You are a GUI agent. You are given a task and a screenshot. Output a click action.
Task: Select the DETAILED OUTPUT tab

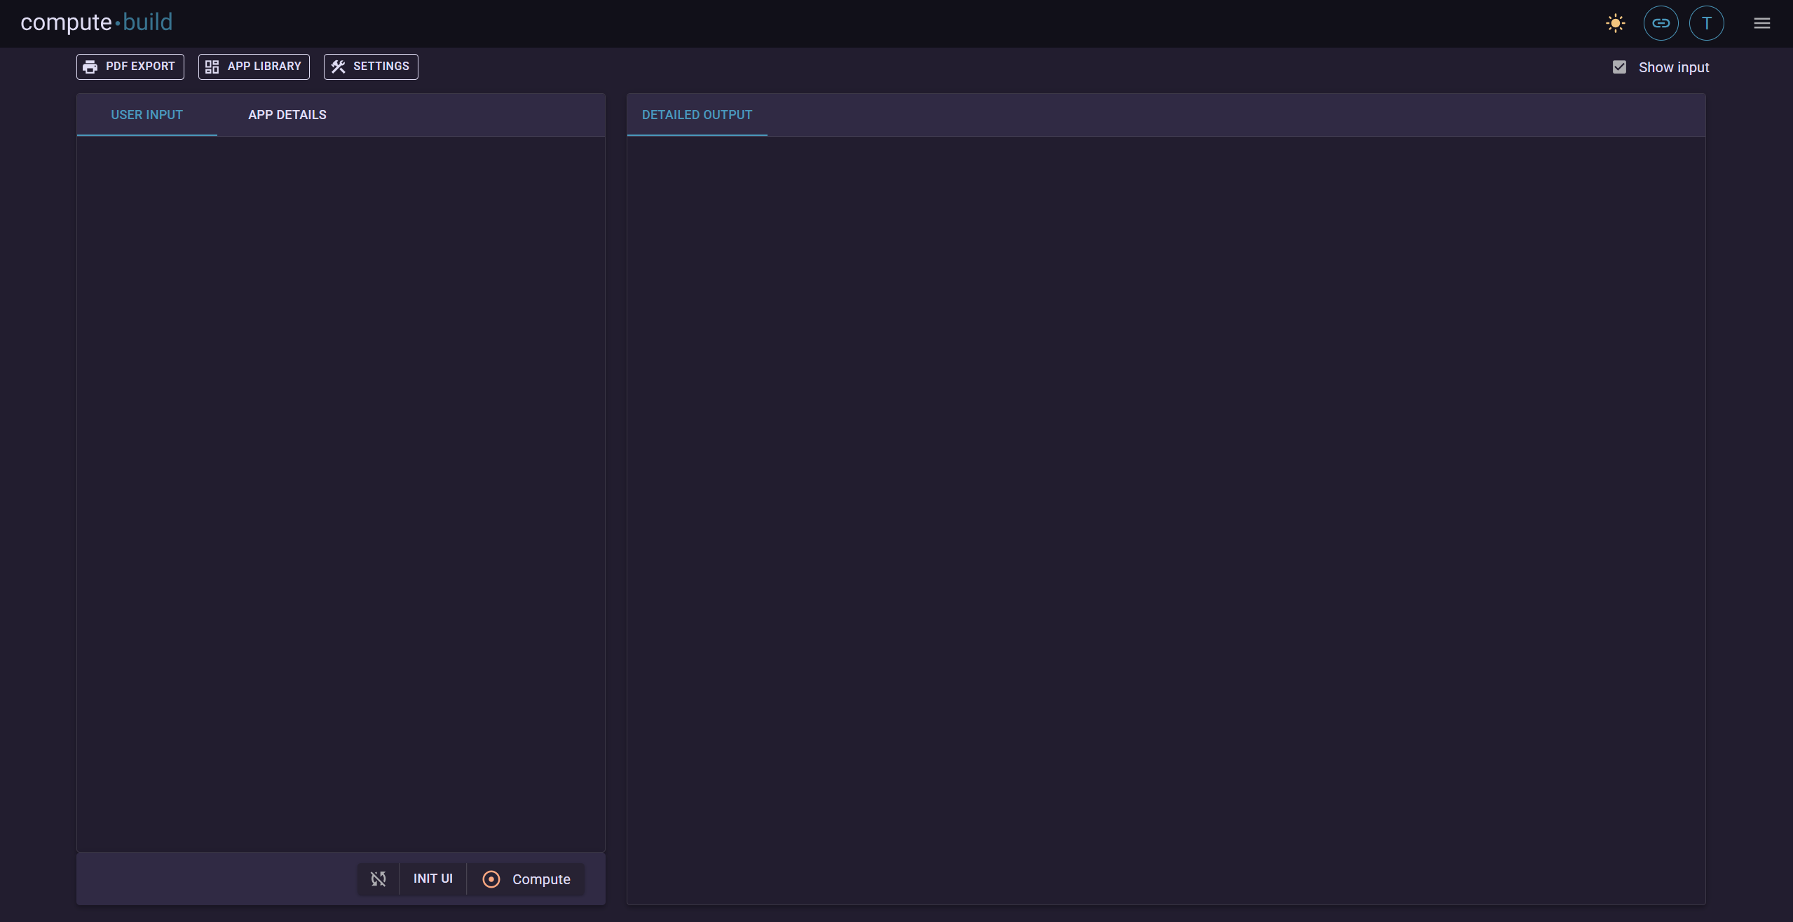(697, 114)
